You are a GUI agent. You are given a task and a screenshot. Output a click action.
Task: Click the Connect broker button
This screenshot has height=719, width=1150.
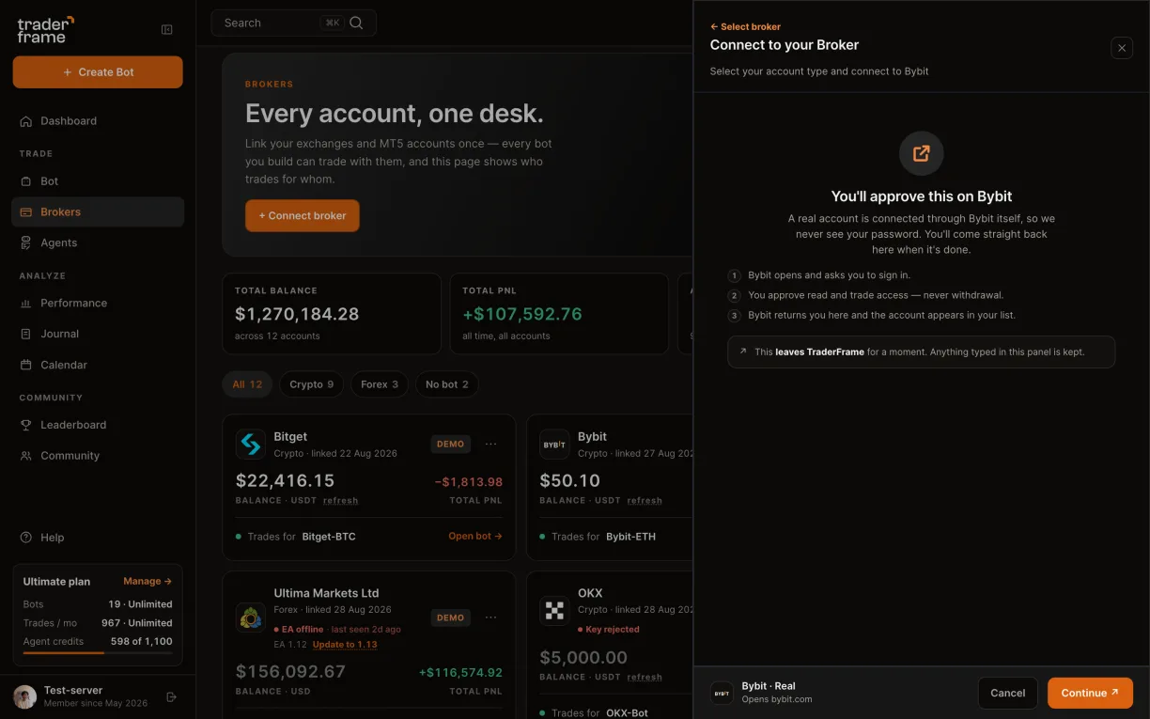pos(303,216)
